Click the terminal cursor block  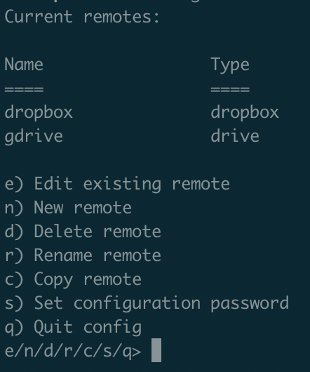pos(156,350)
